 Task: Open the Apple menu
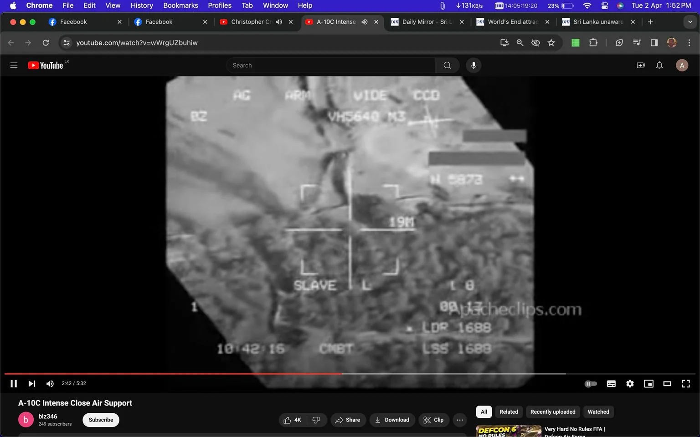13,5
